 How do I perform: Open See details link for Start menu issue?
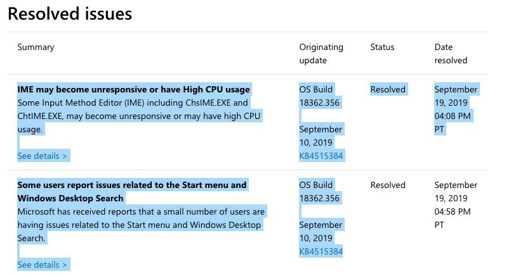pos(43,265)
